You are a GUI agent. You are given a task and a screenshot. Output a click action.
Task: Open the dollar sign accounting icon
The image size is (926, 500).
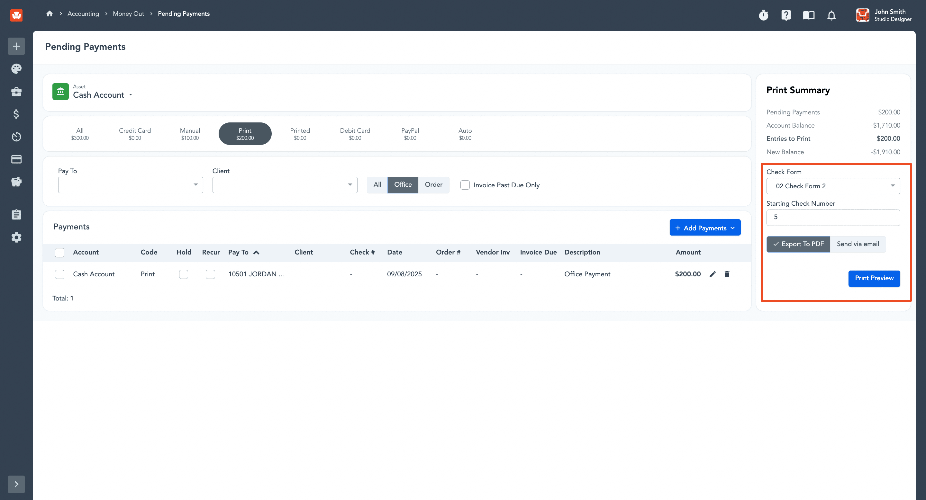click(16, 114)
